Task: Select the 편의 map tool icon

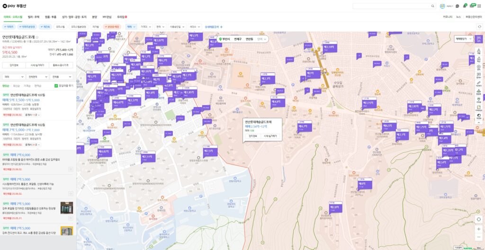Action: pyautogui.click(x=479, y=67)
